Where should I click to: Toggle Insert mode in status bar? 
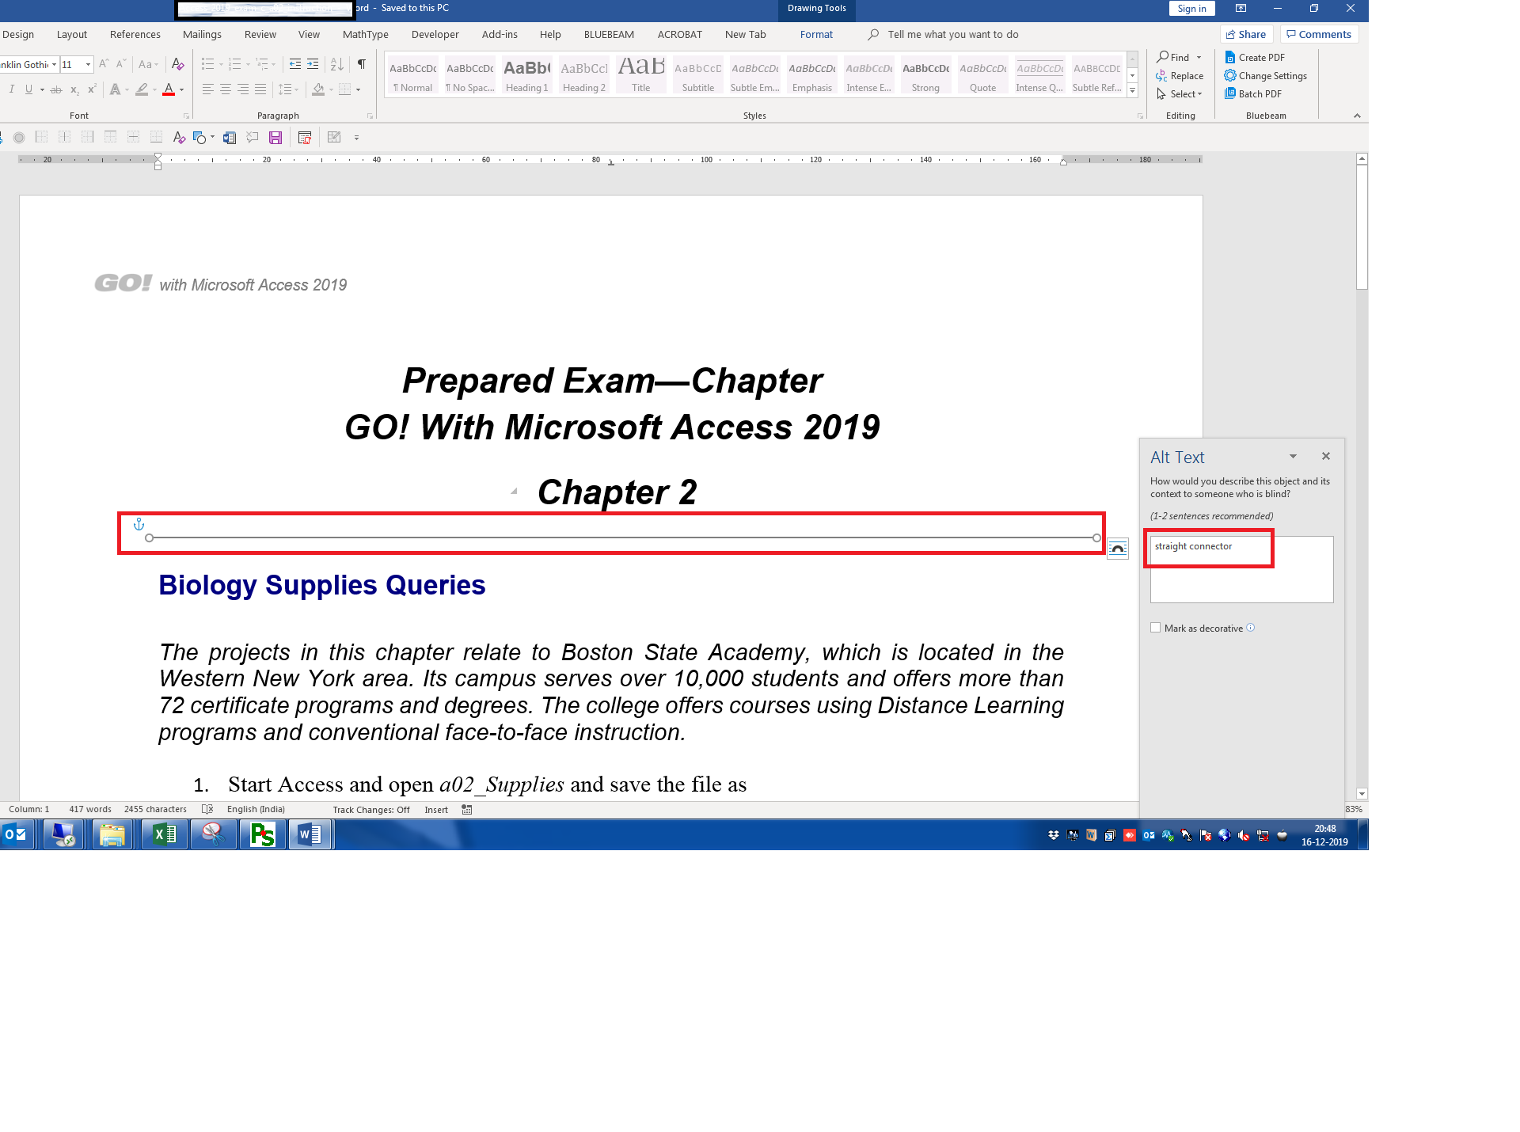(435, 810)
